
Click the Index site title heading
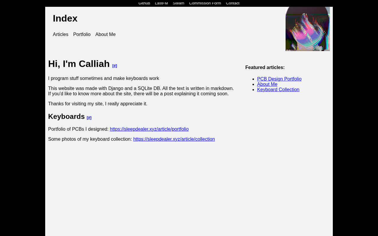[65, 18]
